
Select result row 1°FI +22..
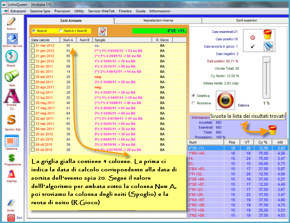coord(238,174)
